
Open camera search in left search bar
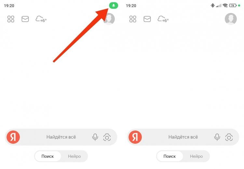point(107,137)
